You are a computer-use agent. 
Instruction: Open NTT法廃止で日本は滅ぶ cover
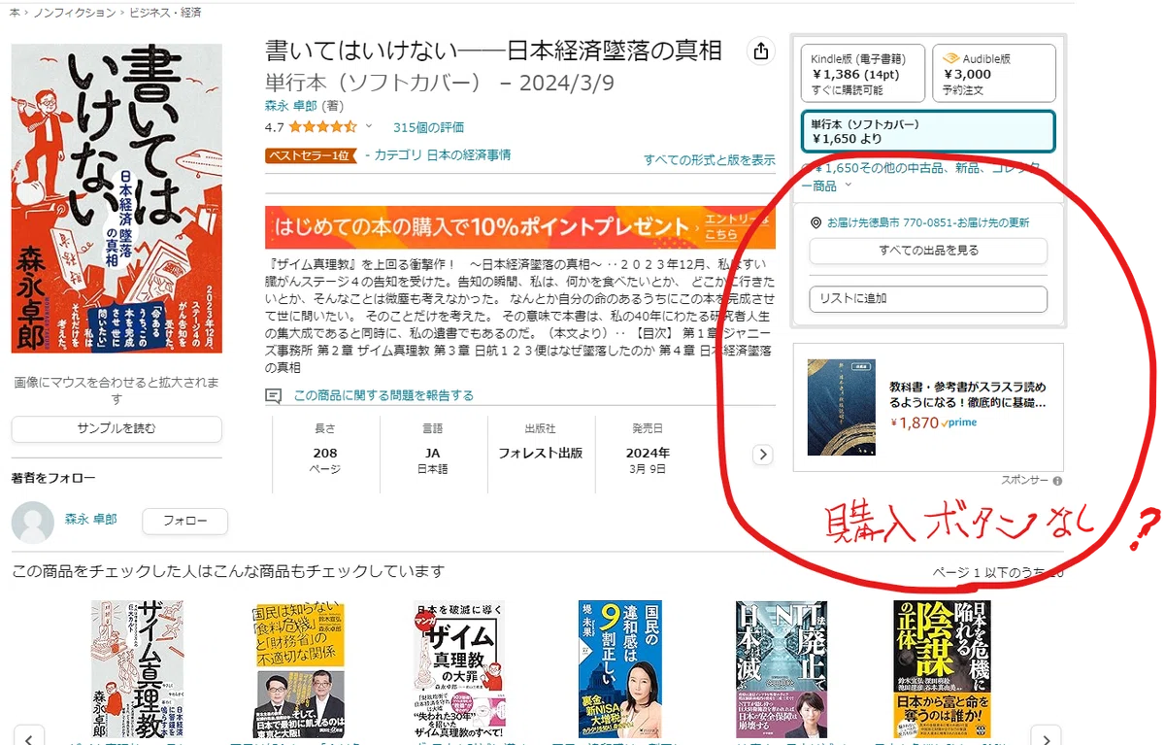pyautogui.click(x=782, y=668)
